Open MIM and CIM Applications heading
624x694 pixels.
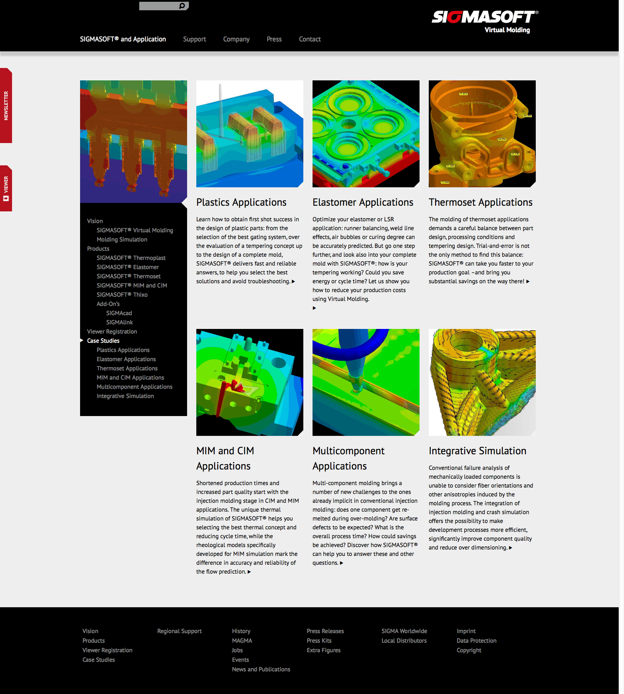pyautogui.click(x=225, y=459)
